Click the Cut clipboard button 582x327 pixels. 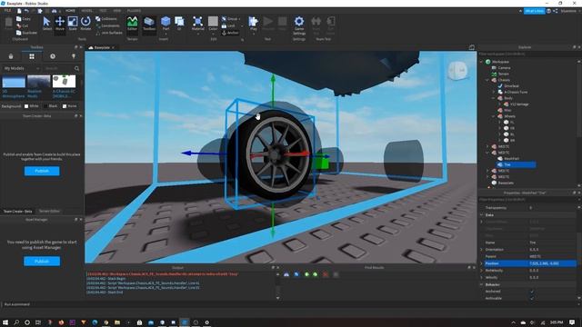click(23, 25)
